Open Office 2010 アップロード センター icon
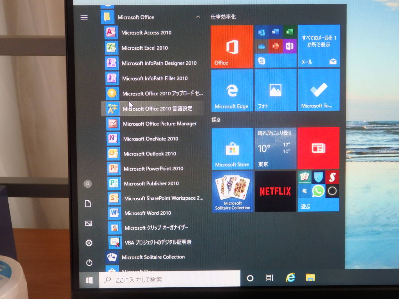The width and height of the screenshot is (399, 299). (x=112, y=93)
